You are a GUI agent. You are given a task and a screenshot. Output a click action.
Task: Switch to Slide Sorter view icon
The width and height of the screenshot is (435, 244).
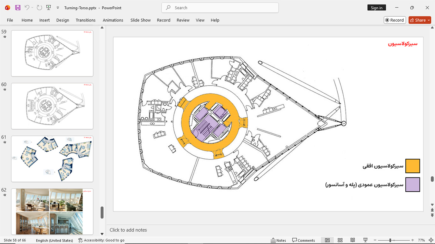point(340,240)
